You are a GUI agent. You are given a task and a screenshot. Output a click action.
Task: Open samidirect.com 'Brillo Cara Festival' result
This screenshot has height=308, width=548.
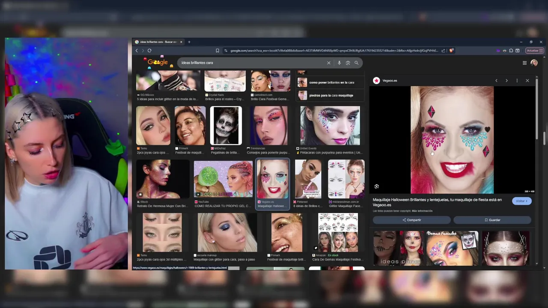click(x=271, y=81)
